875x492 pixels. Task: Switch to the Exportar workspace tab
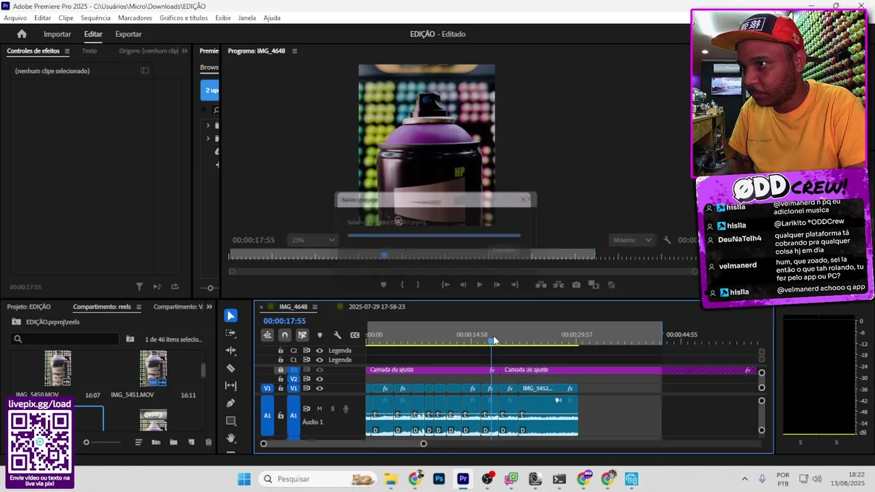point(129,34)
